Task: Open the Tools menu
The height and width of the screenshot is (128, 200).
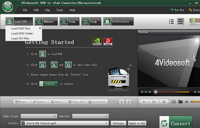Action: click(x=59, y=10)
